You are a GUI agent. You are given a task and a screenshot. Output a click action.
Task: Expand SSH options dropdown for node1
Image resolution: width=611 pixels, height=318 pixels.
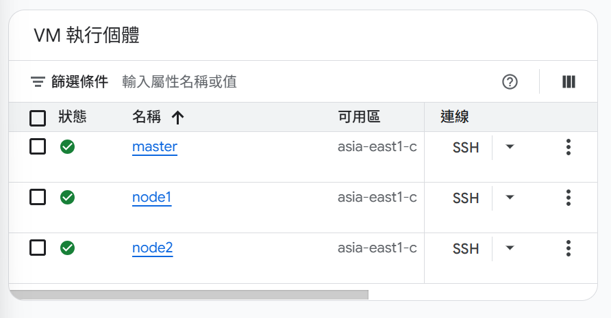pos(510,198)
